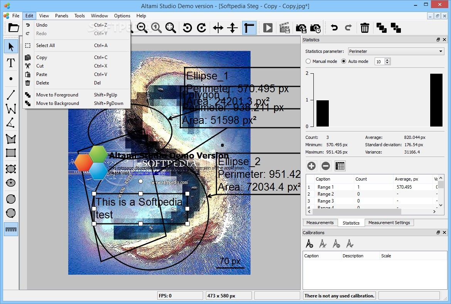The width and height of the screenshot is (451, 304).
Task: Activate the ruler scale bar tool
Action: [x=11, y=229]
